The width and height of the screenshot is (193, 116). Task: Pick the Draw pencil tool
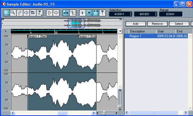[x=20, y=13]
